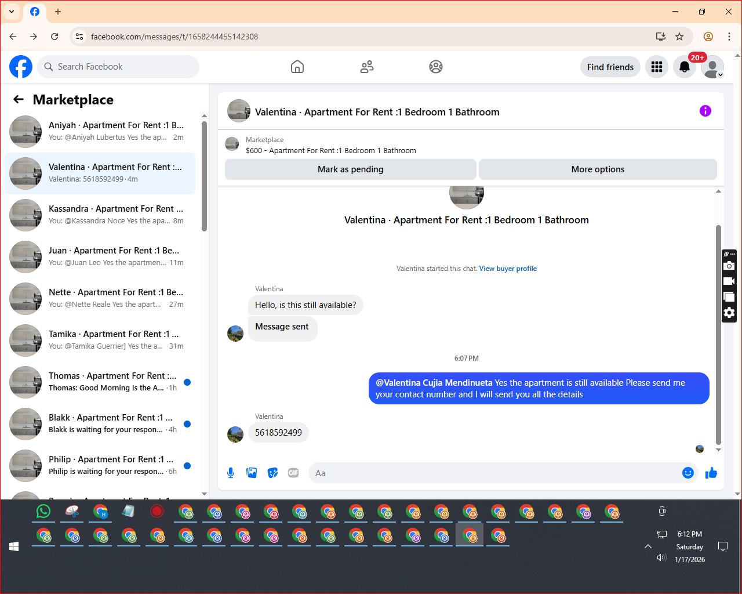The width and height of the screenshot is (742, 594).
Task: Open the Windows Start menu
Action: tap(14, 546)
